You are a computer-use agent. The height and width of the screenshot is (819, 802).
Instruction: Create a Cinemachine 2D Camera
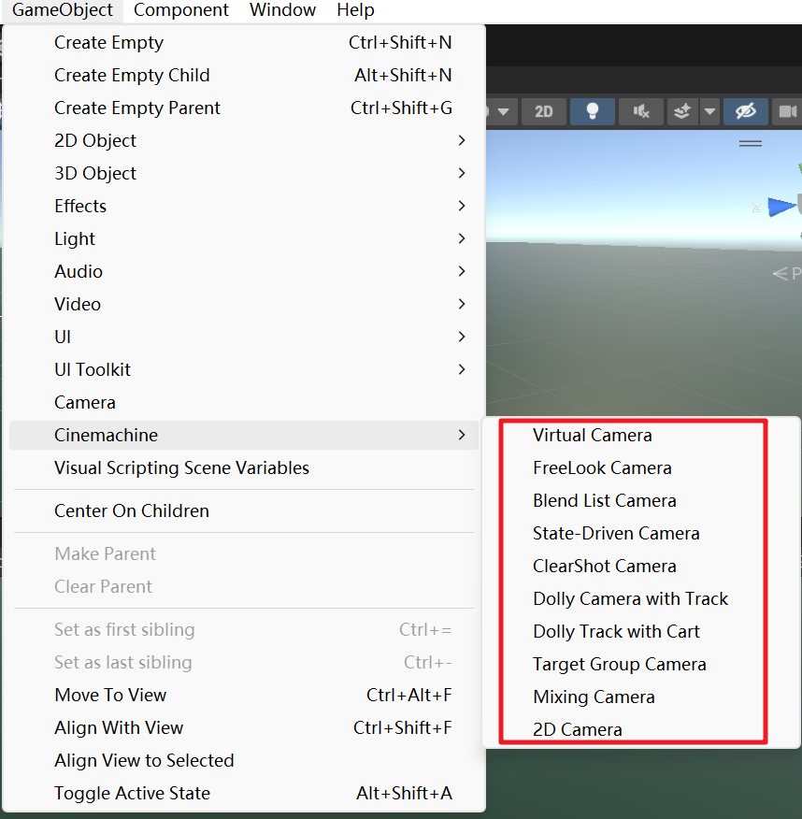[x=640, y=729]
